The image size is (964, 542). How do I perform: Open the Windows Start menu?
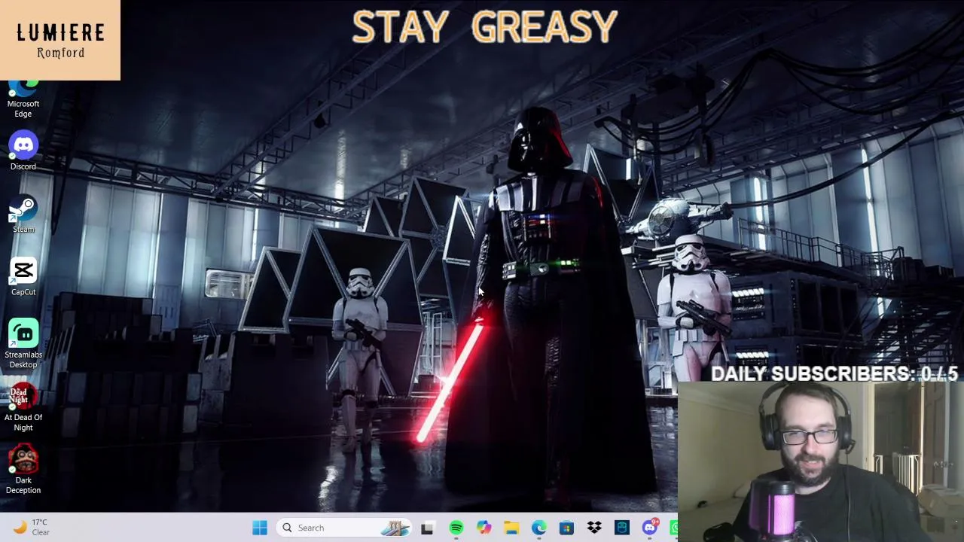(260, 528)
